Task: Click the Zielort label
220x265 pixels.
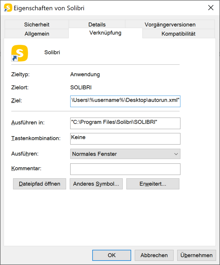Action: [20, 87]
